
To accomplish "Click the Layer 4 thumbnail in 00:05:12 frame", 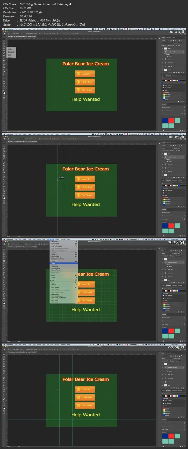I will tap(166, 364).
